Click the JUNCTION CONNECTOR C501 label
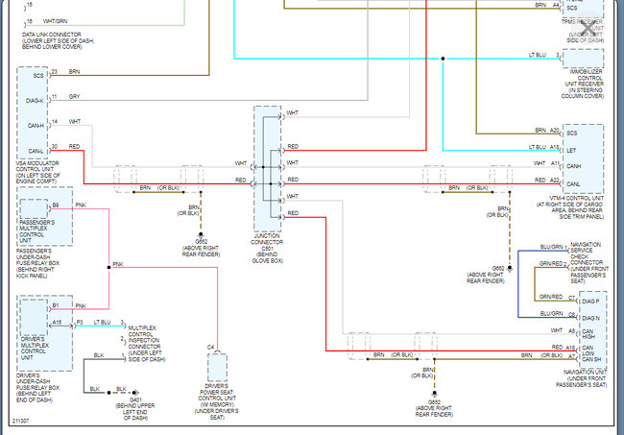Screen dimensions: 624x435 coord(267,249)
